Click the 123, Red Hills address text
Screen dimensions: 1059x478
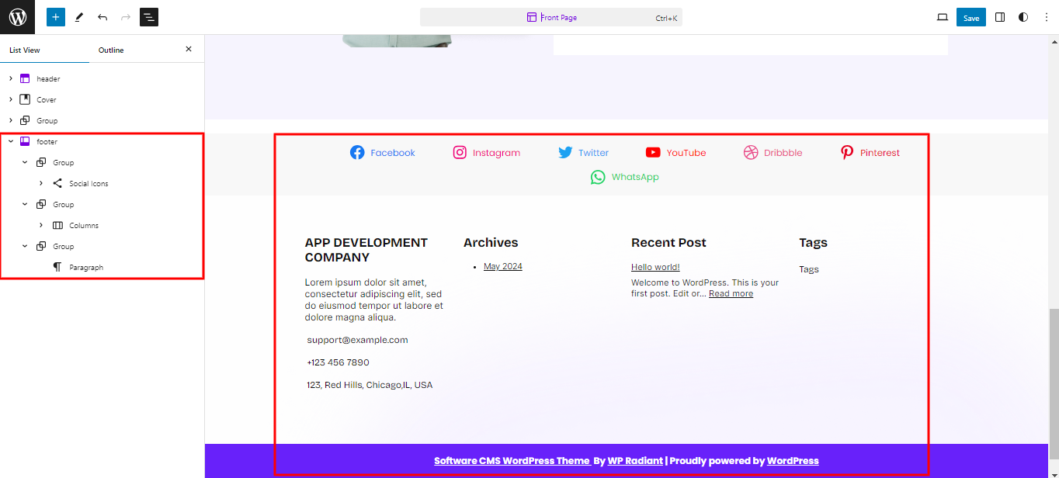coord(370,385)
